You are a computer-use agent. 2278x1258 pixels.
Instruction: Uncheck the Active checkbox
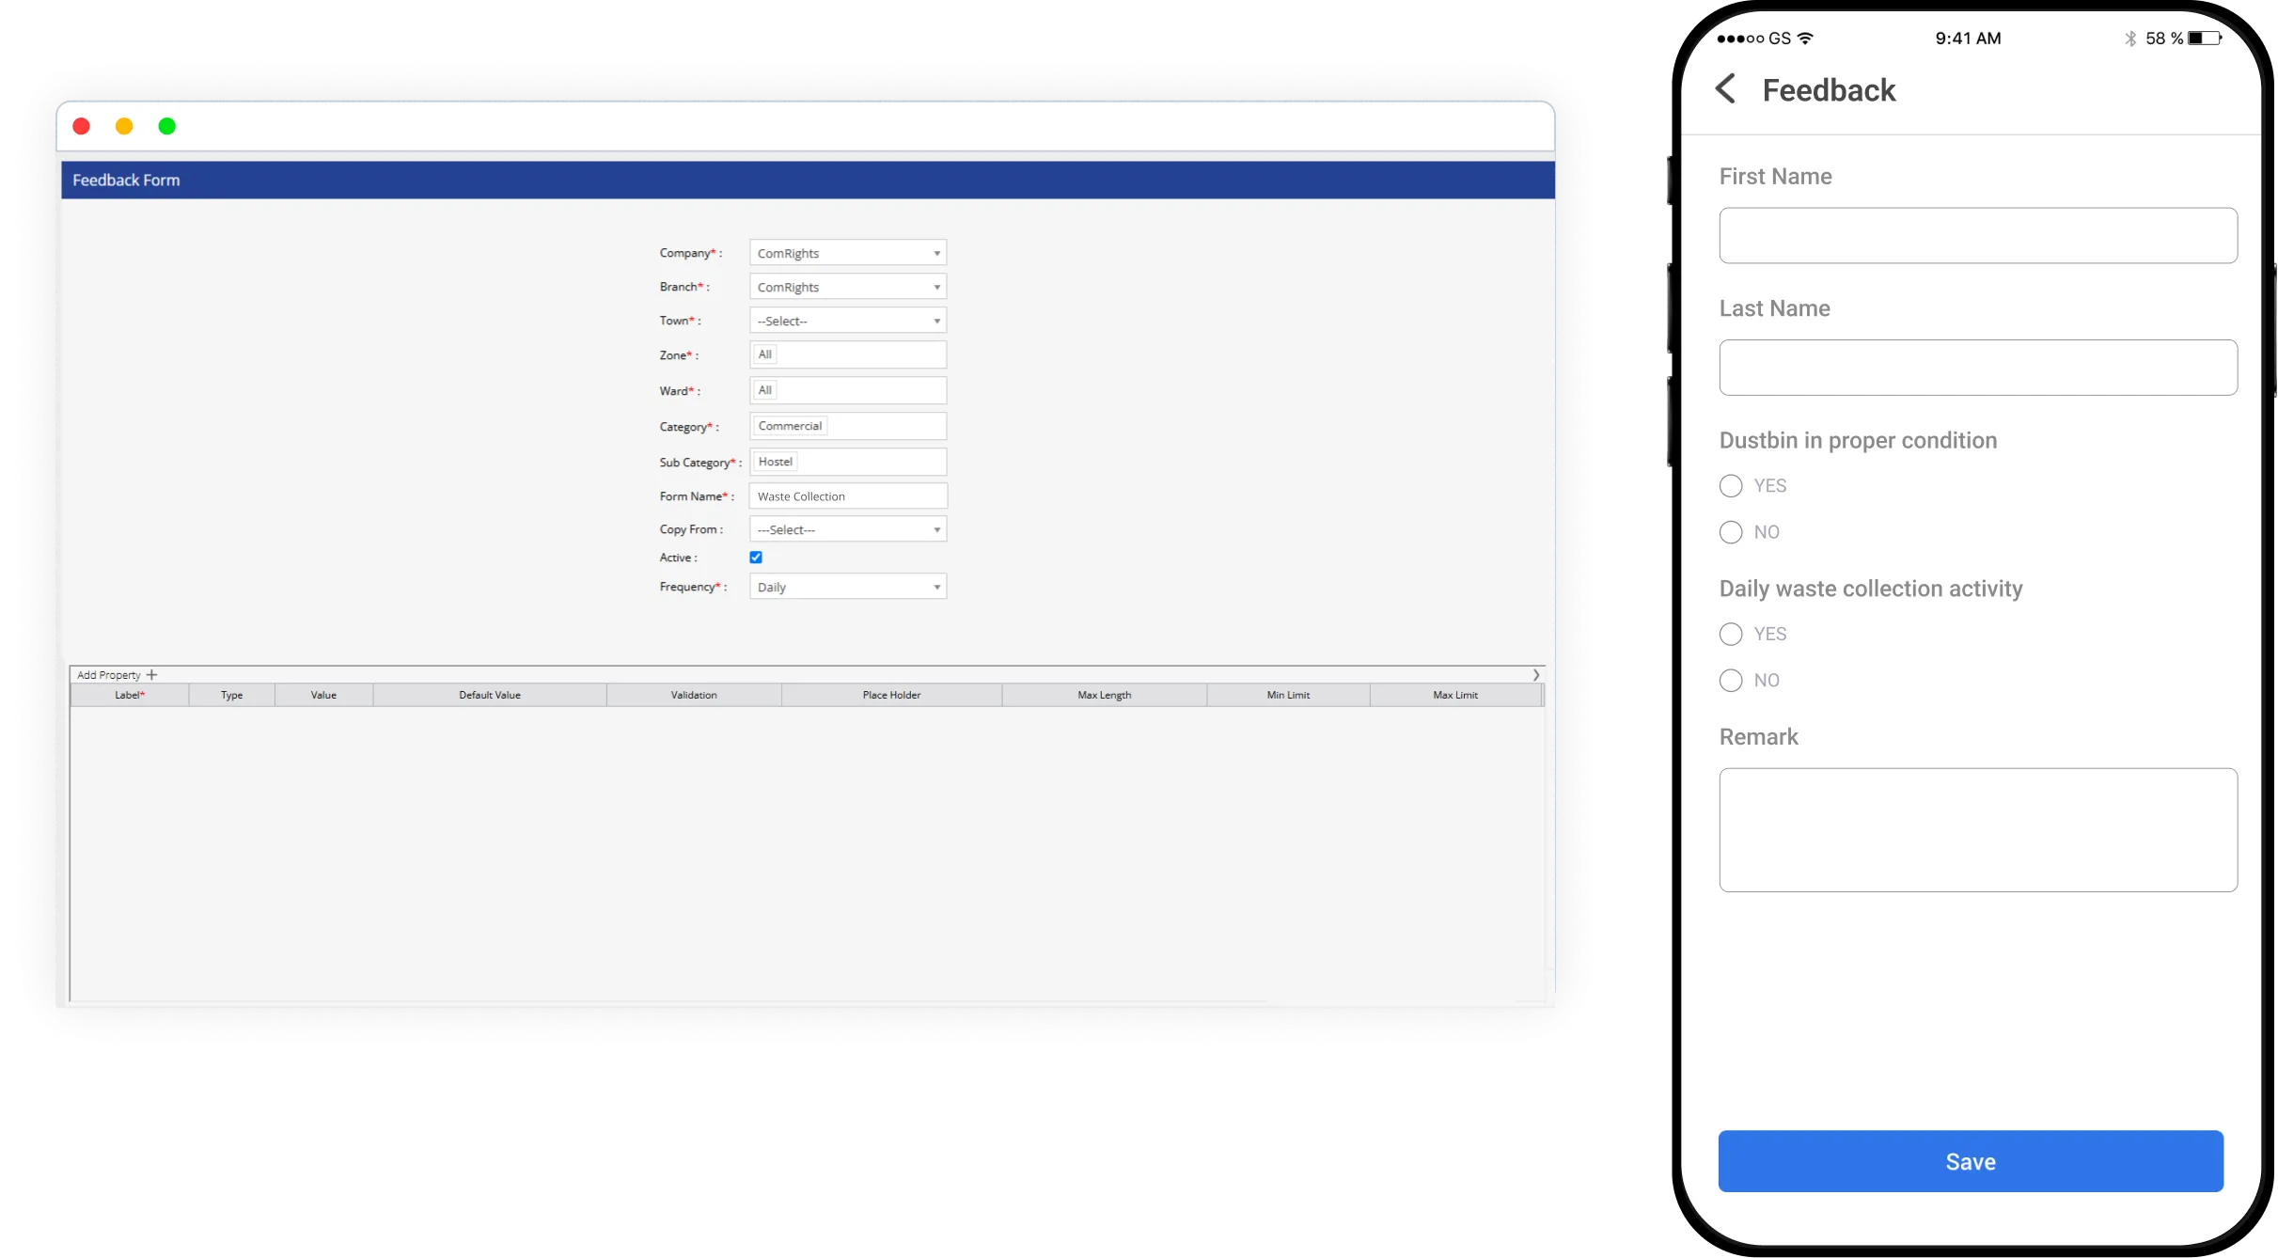point(756,557)
